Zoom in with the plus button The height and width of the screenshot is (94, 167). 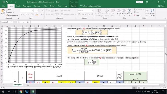[161, 88]
